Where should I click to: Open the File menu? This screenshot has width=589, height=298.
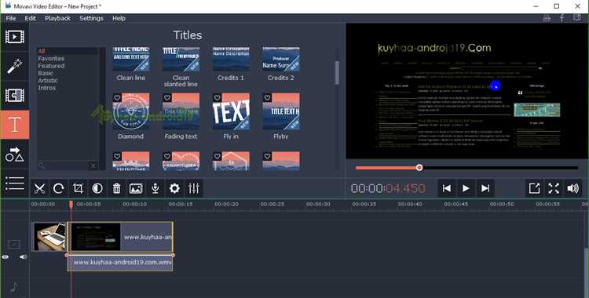pyautogui.click(x=11, y=18)
